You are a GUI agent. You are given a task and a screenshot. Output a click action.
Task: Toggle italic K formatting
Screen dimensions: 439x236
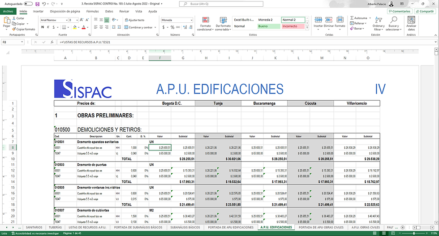point(48,27)
